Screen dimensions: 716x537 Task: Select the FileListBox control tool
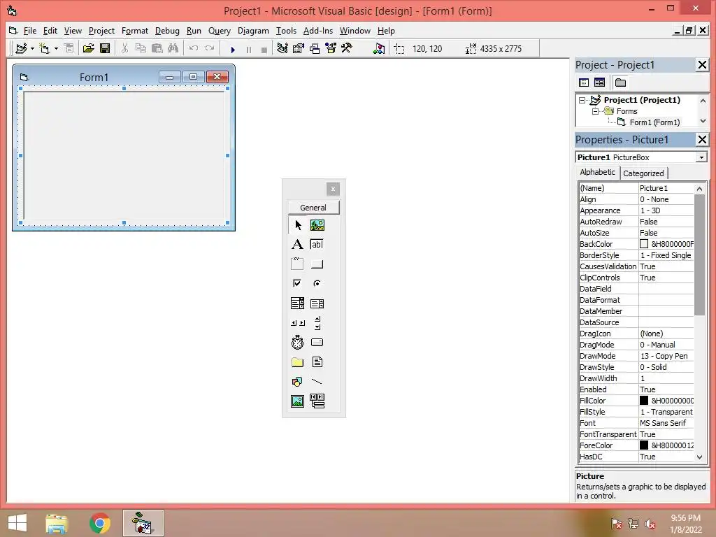(x=317, y=362)
